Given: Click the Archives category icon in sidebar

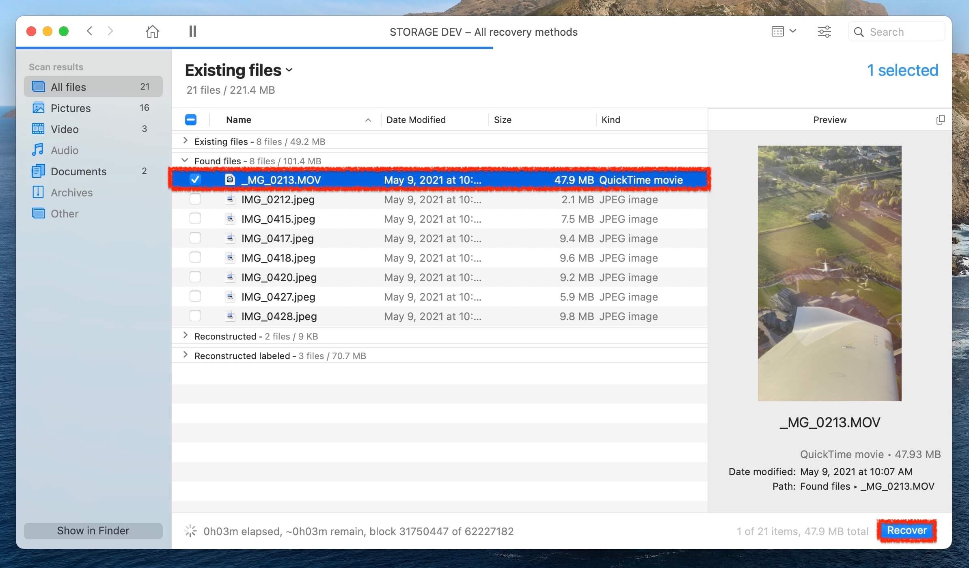Looking at the screenshot, I should coord(39,192).
